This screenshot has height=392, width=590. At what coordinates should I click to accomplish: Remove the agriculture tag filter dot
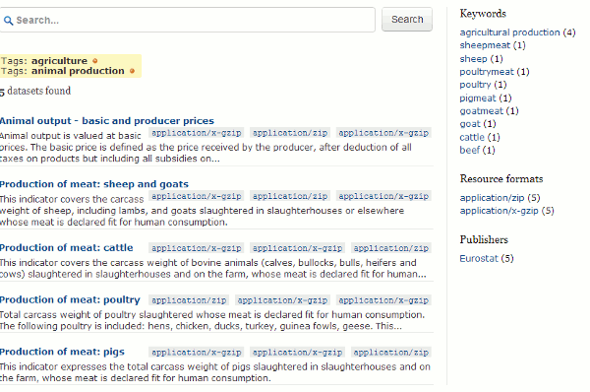(95, 61)
